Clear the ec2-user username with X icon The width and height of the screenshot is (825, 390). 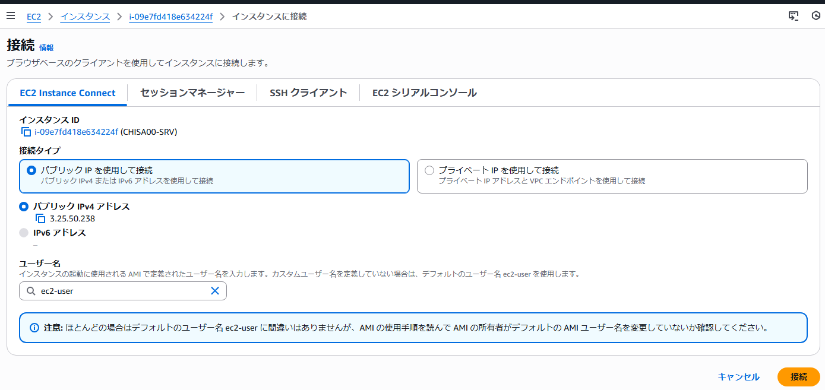click(x=215, y=291)
